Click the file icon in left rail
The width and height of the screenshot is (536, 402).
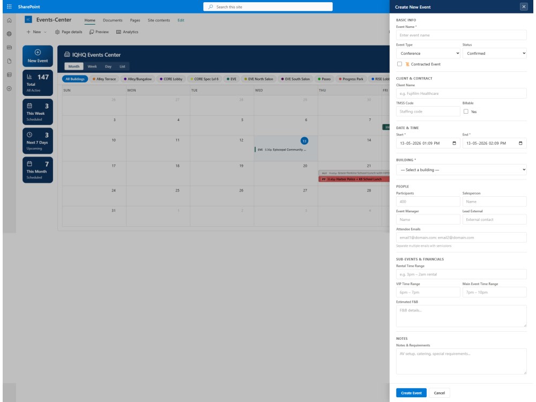pyautogui.click(x=9, y=61)
